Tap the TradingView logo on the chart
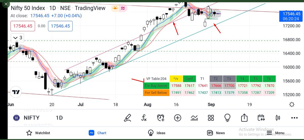 point(16,93)
